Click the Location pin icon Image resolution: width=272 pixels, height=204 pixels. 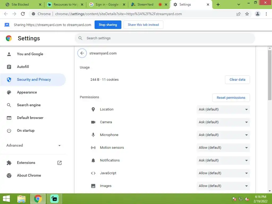coord(93,109)
